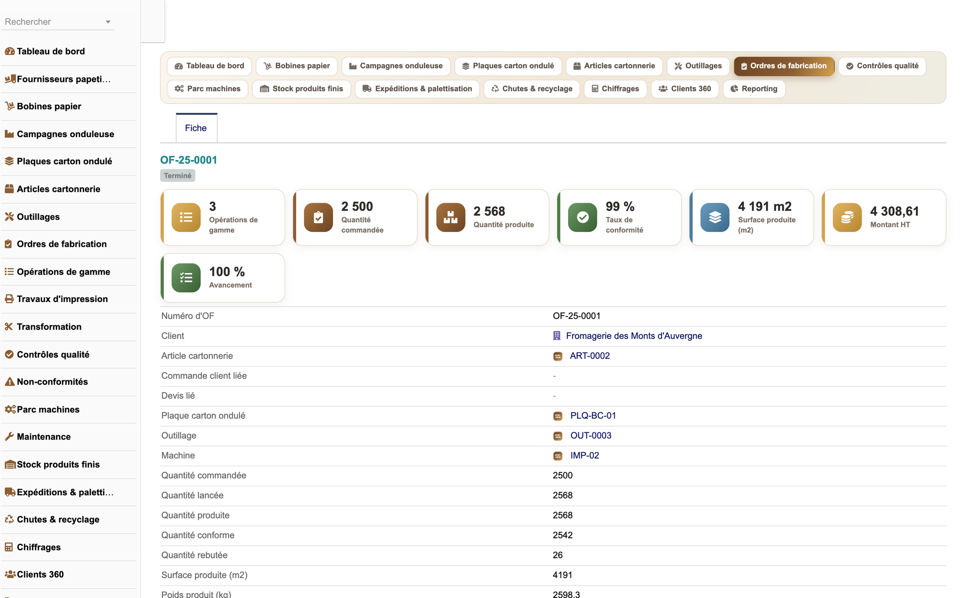Click the Plaques carton ondulé layers icon in sidebar
967x598 pixels.
[9, 161]
